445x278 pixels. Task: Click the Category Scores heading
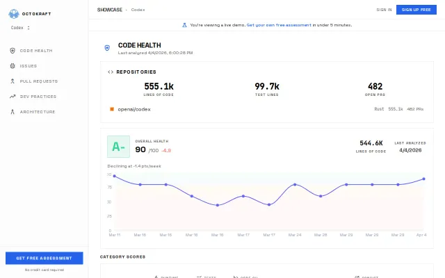(122, 256)
